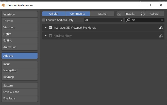Viewport: 167px width, 105px height.
Task: Switch to the Save & Load section
Action: [20, 92]
